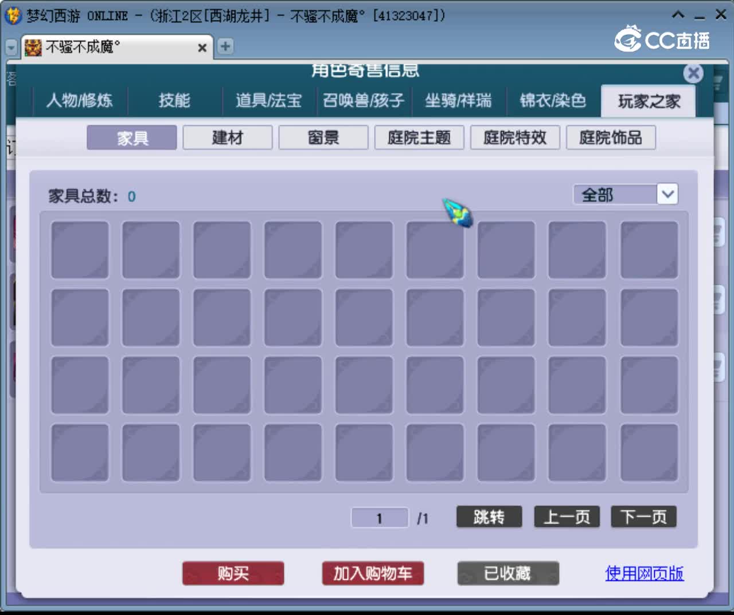Viewport: 734px width, 615px height.
Task: Show the 建材 sub-category
Action: click(x=228, y=138)
